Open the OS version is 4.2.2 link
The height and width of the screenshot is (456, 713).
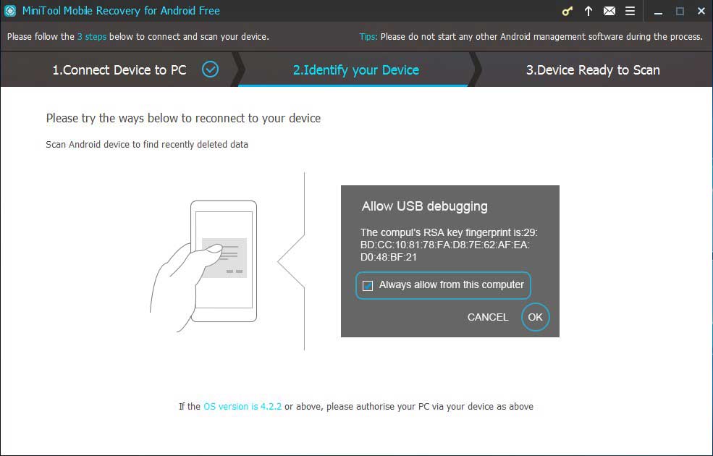pyautogui.click(x=242, y=407)
